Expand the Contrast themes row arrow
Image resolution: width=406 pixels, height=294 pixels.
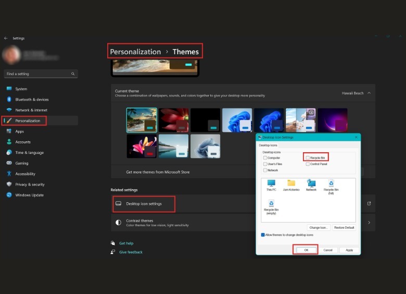pyautogui.click(x=369, y=223)
